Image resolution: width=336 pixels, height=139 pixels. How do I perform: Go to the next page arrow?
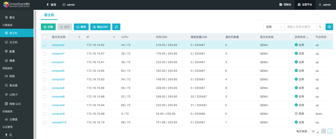(x=330, y=131)
